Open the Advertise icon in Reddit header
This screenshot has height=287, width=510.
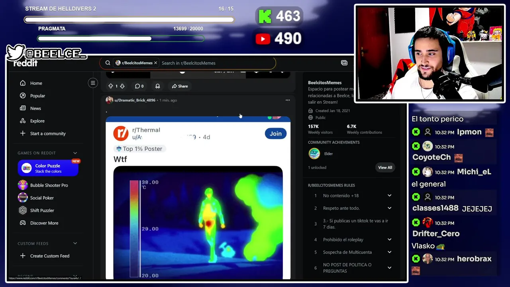pyautogui.click(x=344, y=63)
